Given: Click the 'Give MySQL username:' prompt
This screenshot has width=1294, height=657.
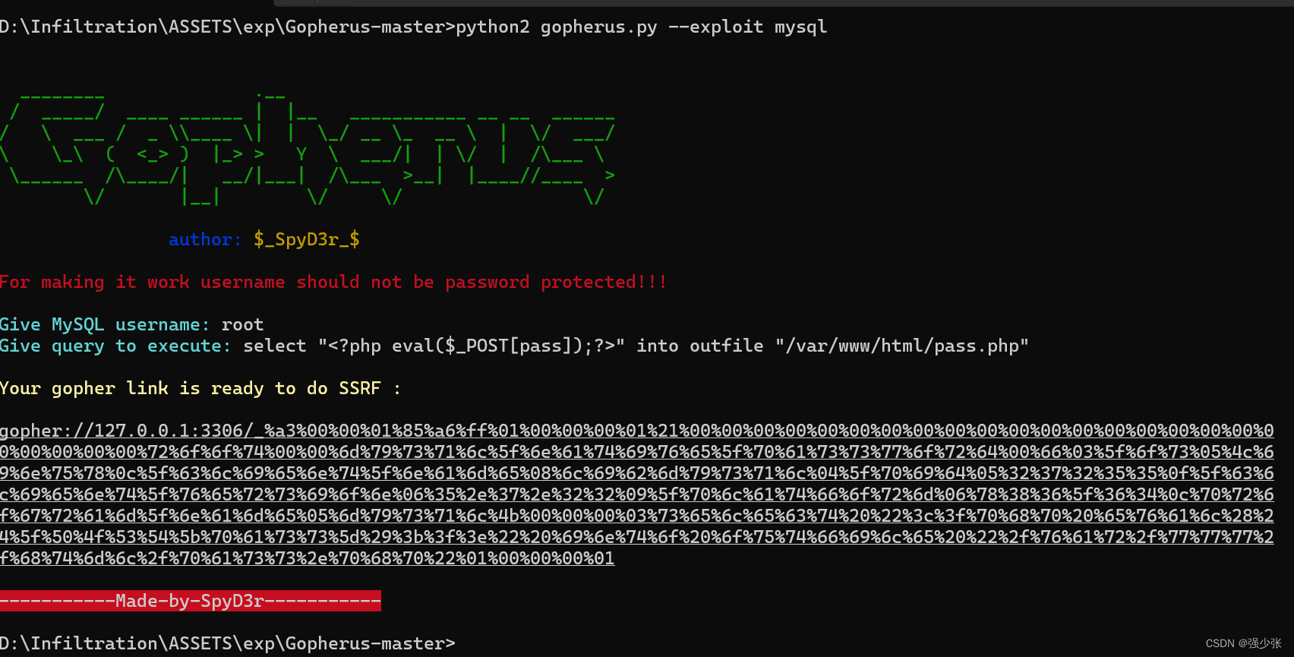Looking at the screenshot, I should coord(105,324).
